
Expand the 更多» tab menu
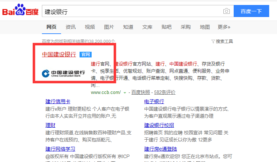click(x=224, y=27)
